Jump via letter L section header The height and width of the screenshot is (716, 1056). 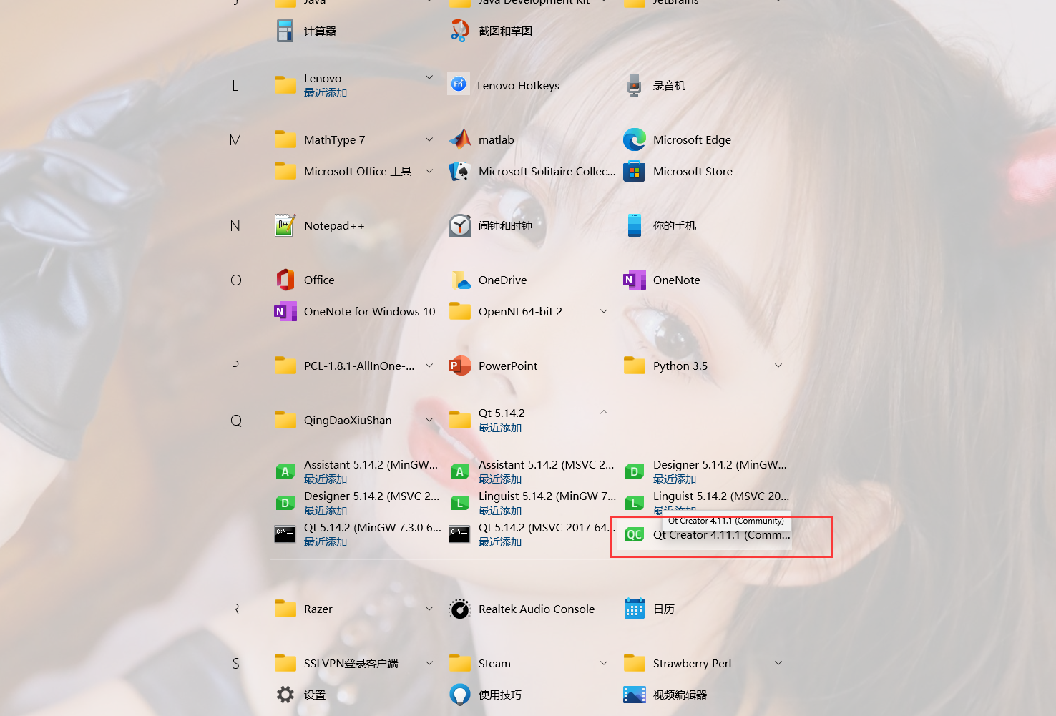click(235, 86)
